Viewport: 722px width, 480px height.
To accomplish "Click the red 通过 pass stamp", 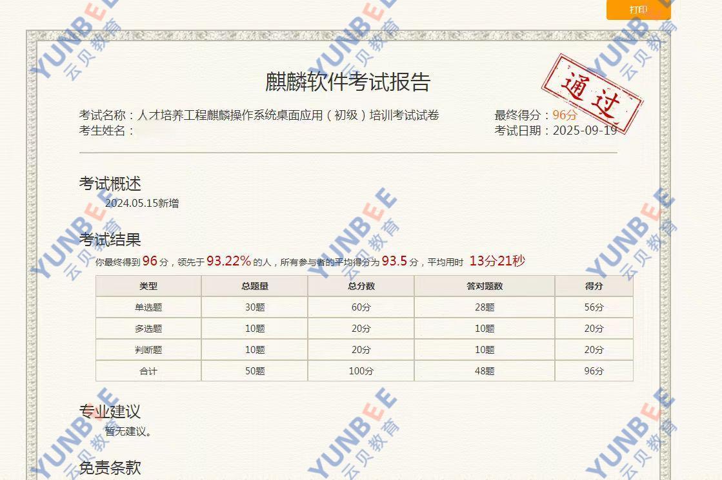I will tap(591, 92).
